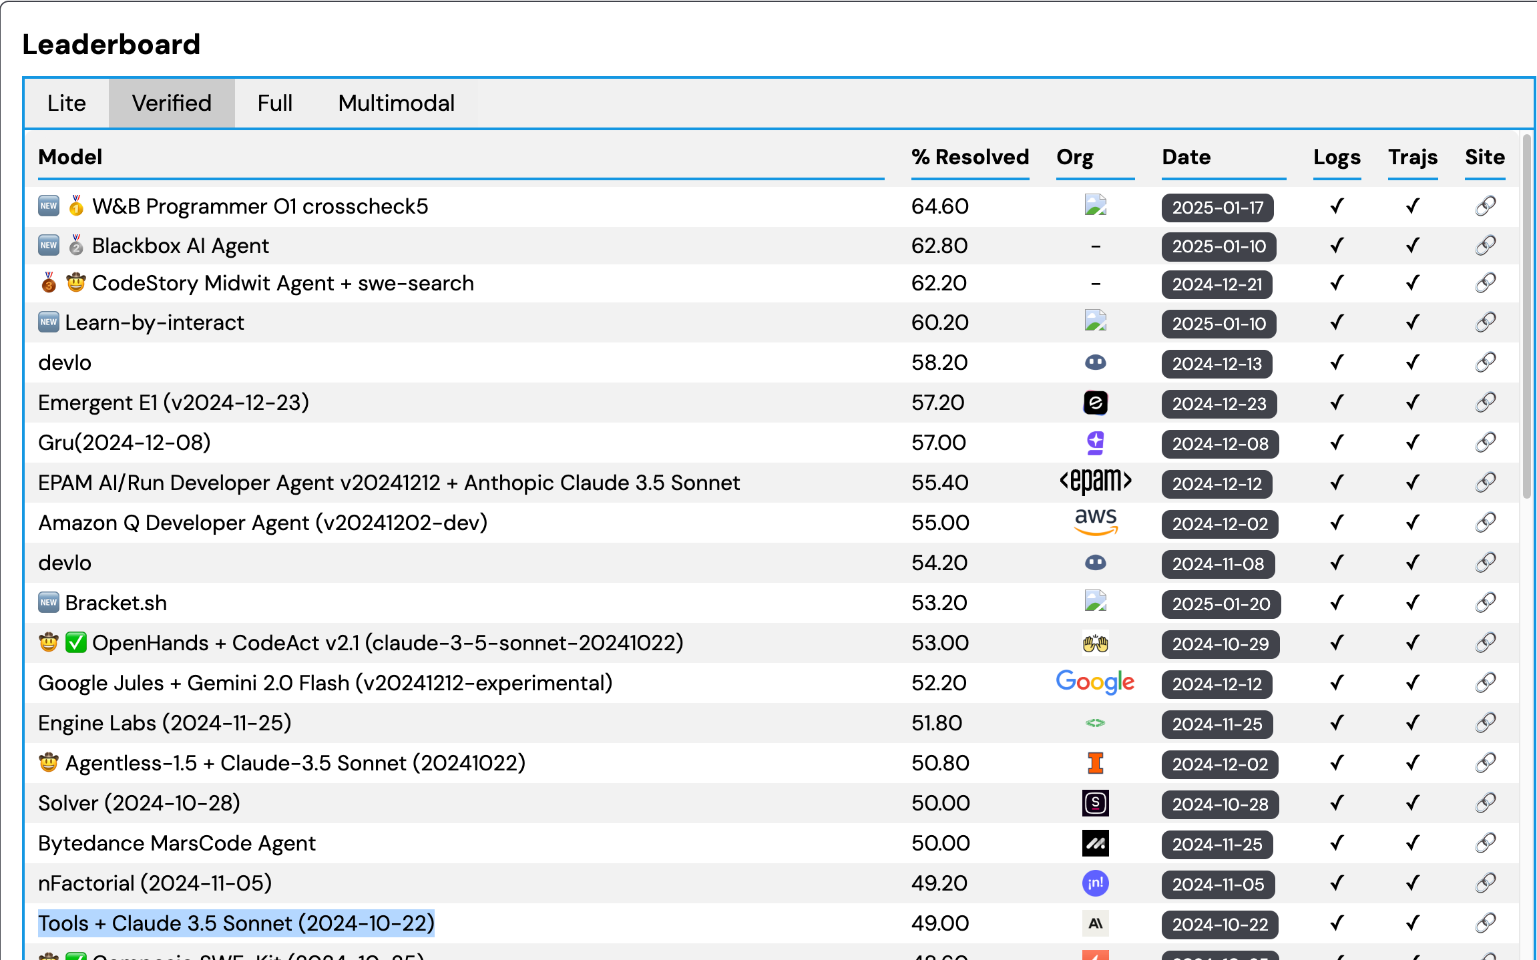Screen dimensions: 1537x960
Task: Click the Date column header
Action: pyautogui.click(x=1186, y=157)
